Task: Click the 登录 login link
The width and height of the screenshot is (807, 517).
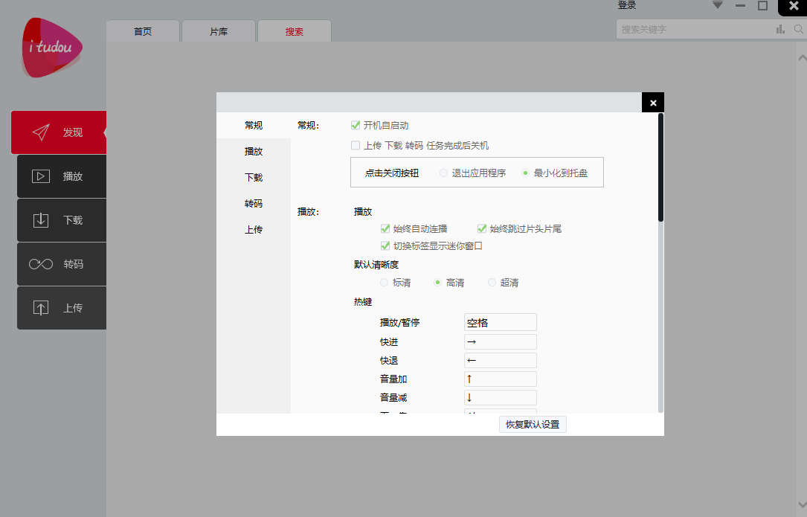Action: pyautogui.click(x=626, y=5)
